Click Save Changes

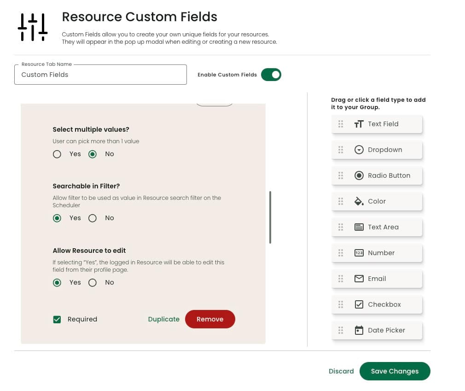[395, 371]
